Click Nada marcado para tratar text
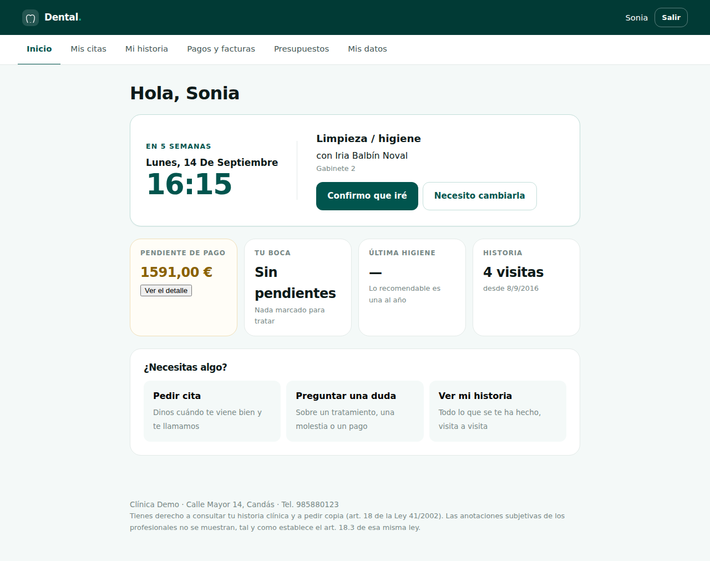Screen dimensions: 710x561 (x=290, y=316)
